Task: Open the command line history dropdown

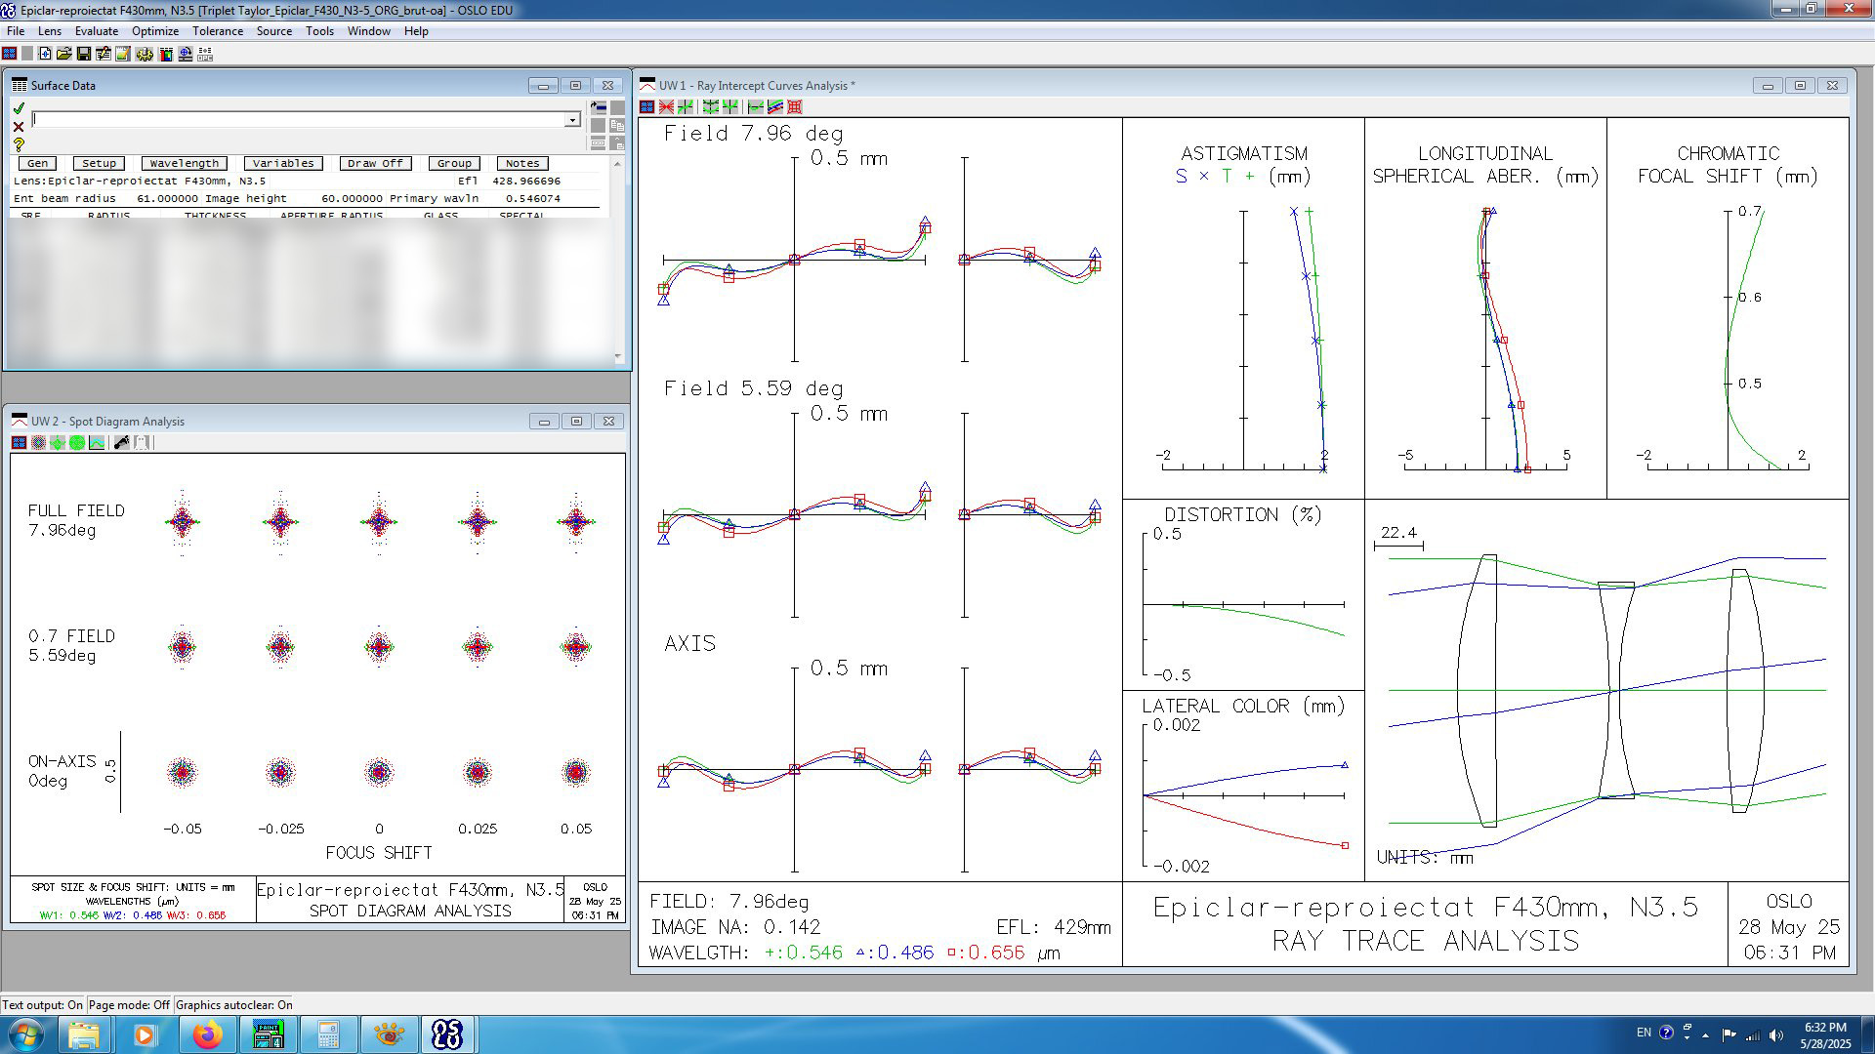Action: click(x=572, y=119)
